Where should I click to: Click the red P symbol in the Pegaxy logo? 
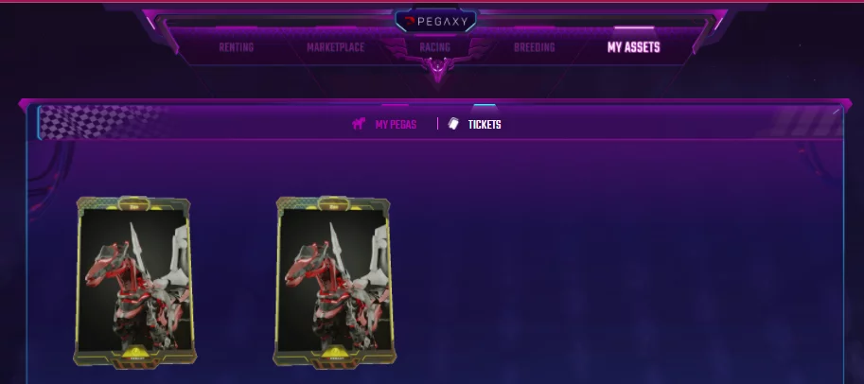coord(410,22)
